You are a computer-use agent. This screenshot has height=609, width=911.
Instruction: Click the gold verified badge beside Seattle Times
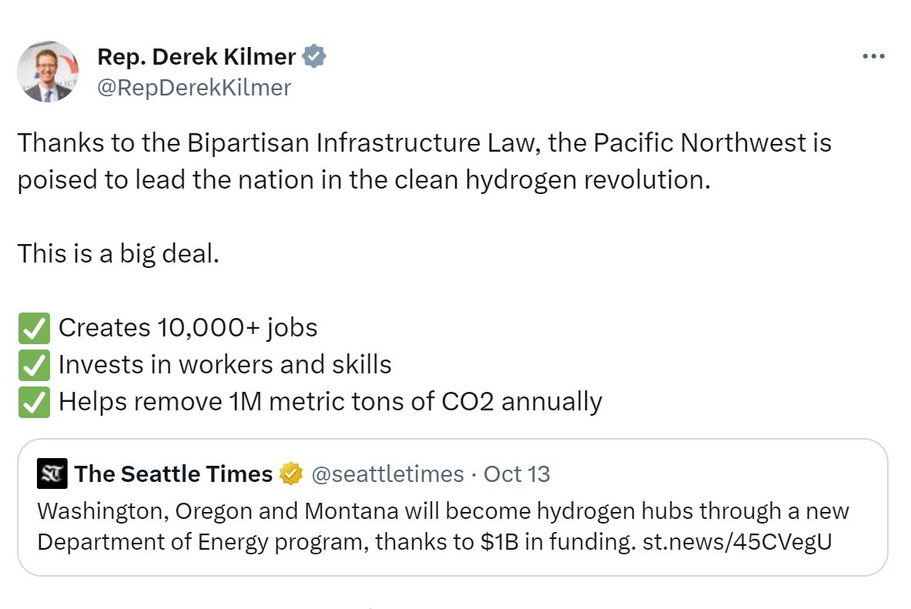(290, 474)
